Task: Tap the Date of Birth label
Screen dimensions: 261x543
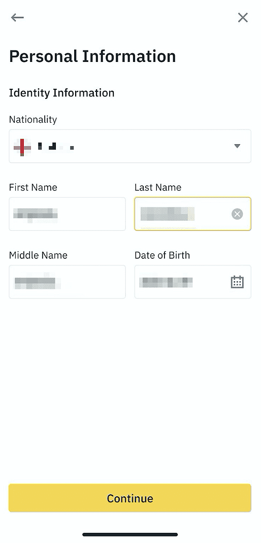Action: coord(162,255)
